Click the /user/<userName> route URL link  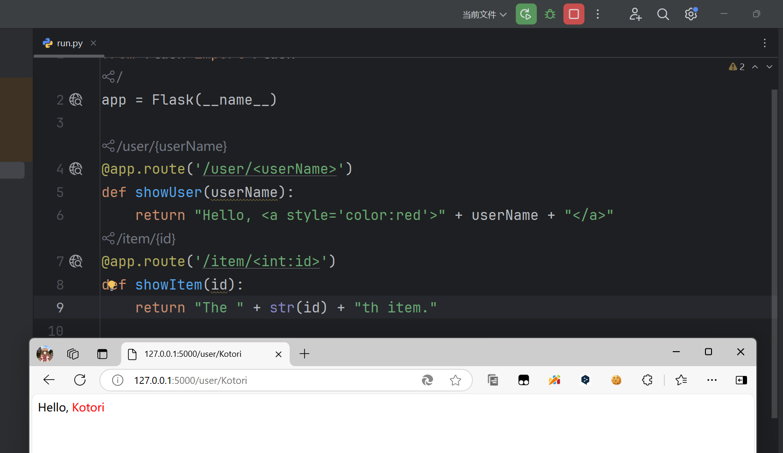point(270,169)
